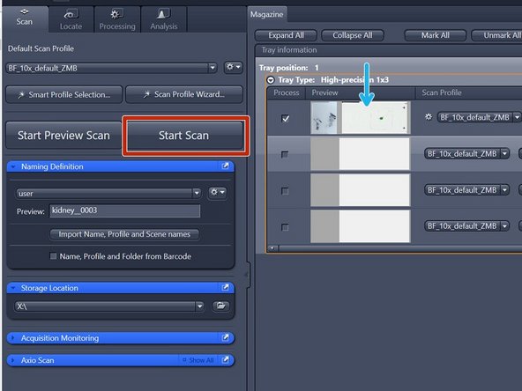Select first slide label thumbnail
The image size is (522, 391).
click(x=324, y=118)
